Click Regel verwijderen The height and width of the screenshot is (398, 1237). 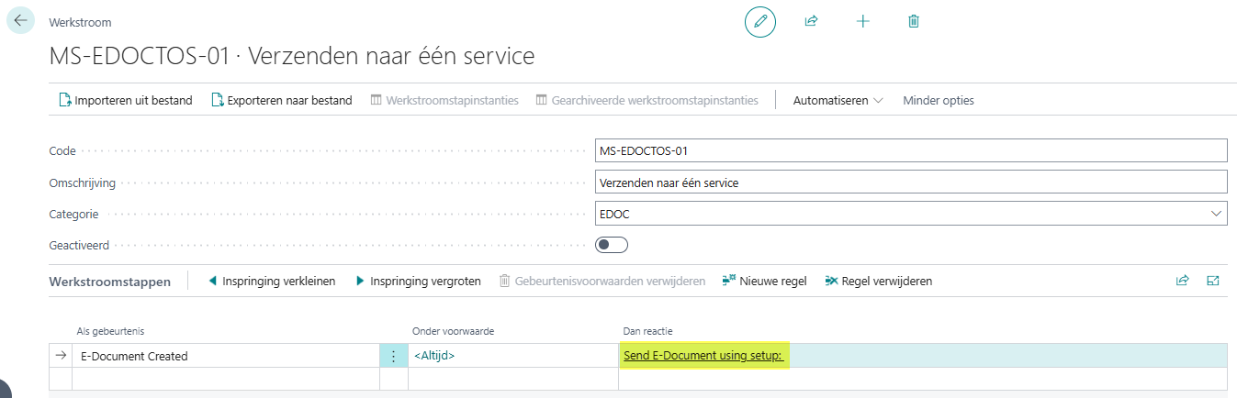(x=879, y=281)
